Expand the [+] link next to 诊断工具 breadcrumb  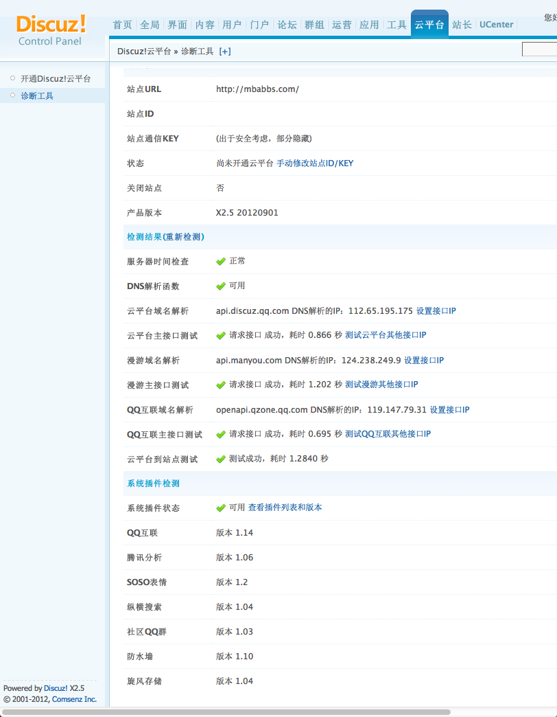225,52
